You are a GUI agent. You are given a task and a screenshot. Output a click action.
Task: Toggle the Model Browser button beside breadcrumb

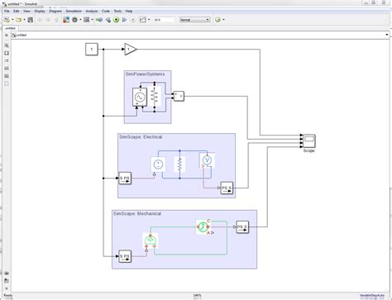(x=7, y=36)
